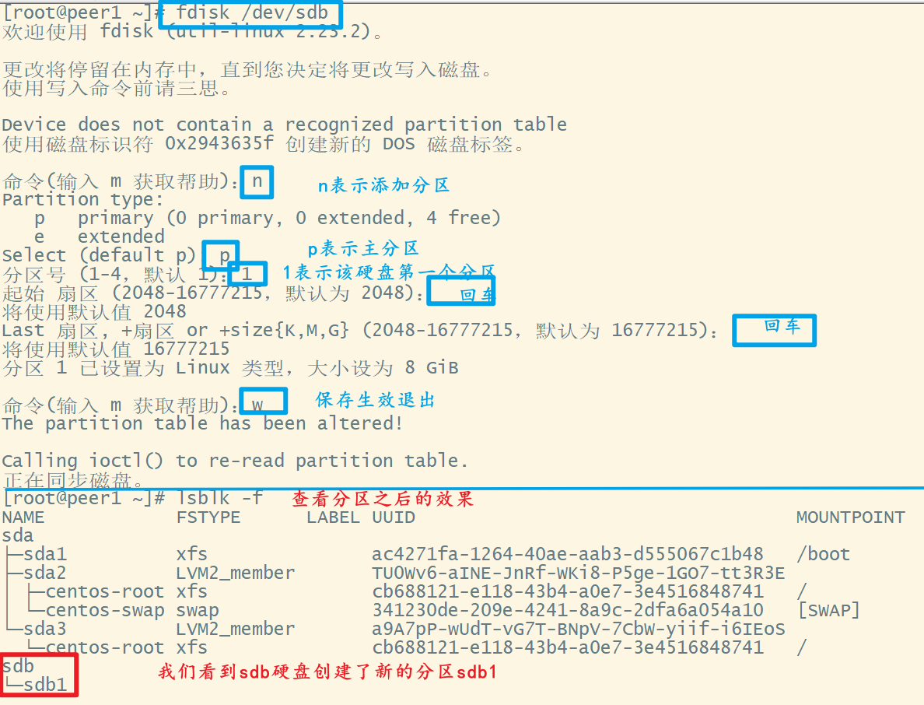Screen dimensions: 924x705
Task: Click the blue annotation '保存生效退出'
Action: [x=376, y=400]
